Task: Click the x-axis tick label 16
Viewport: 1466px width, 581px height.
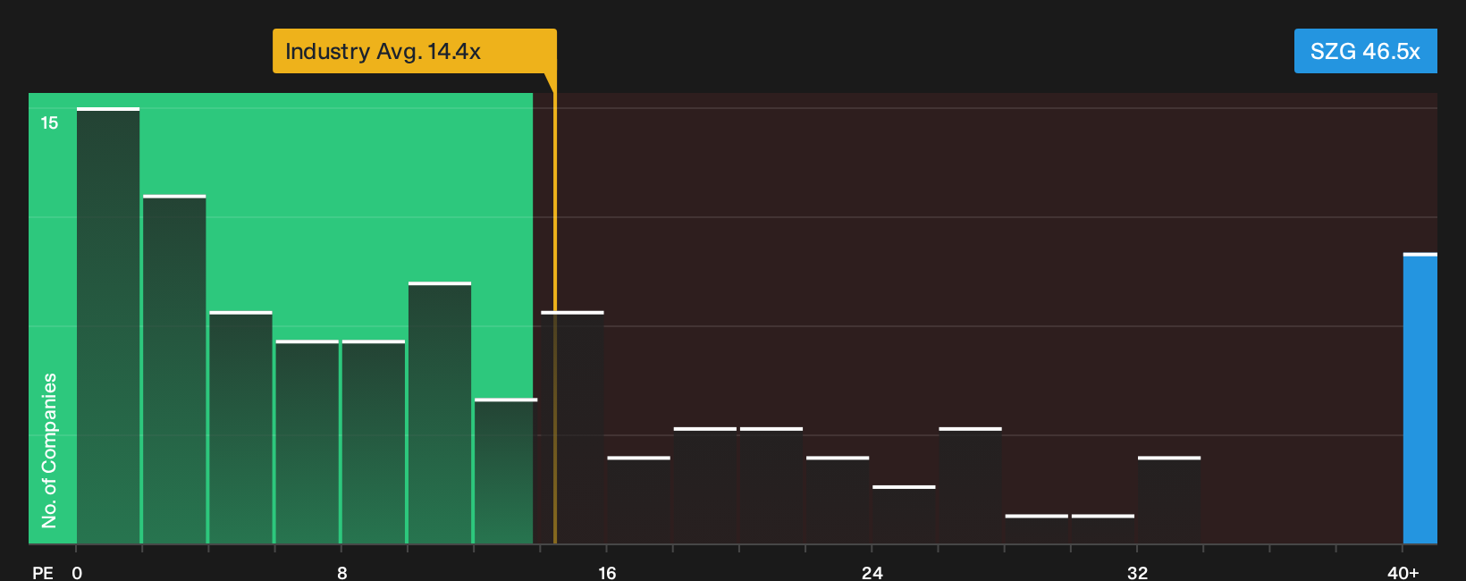Action: click(607, 573)
